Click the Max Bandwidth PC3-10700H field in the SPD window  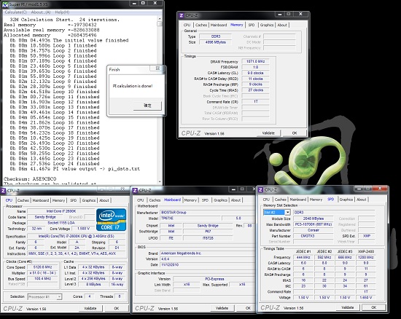coord(314,224)
